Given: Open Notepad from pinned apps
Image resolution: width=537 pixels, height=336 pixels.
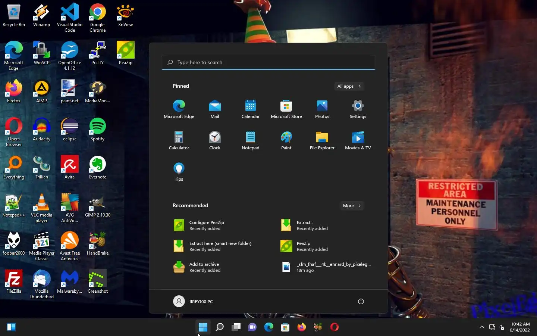Looking at the screenshot, I should (x=250, y=140).
